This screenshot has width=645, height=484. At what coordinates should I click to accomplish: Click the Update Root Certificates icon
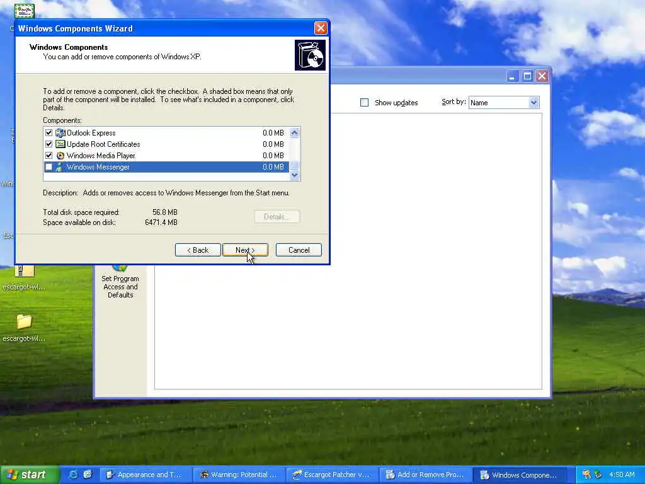[x=60, y=144]
